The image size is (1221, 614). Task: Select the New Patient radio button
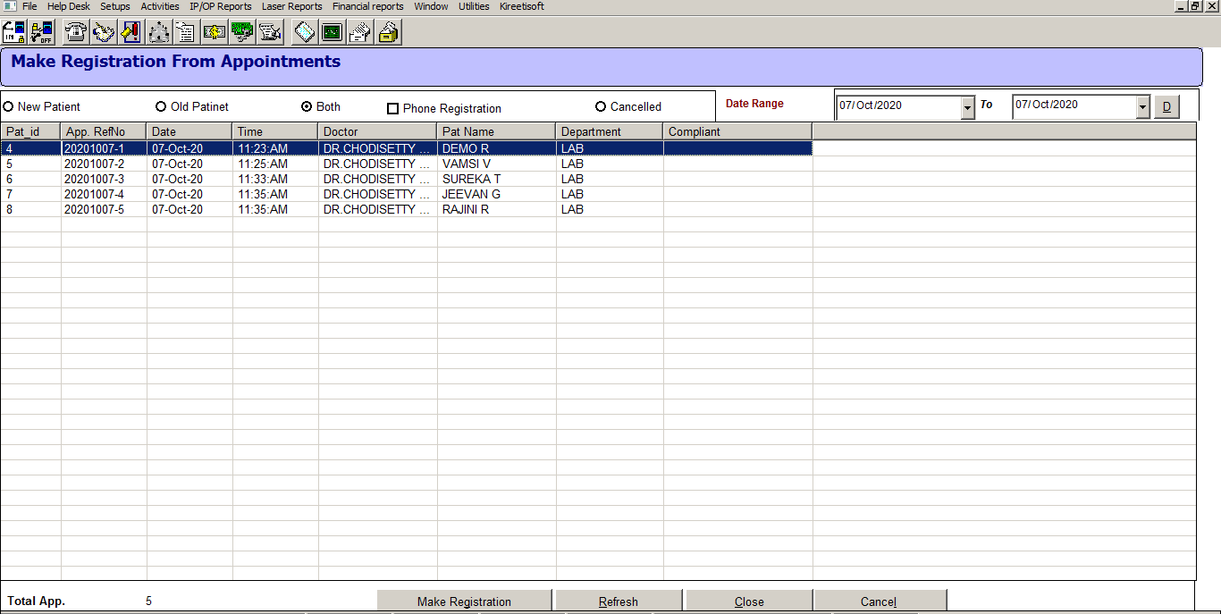click(8, 106)
